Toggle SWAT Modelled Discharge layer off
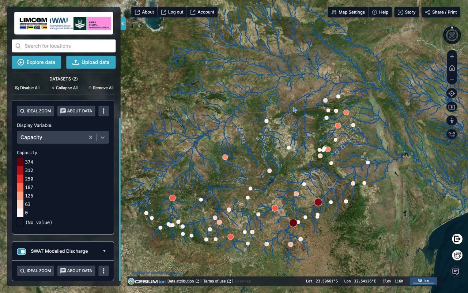The height and width of the screenshot is (293, 468). (22, 251)
